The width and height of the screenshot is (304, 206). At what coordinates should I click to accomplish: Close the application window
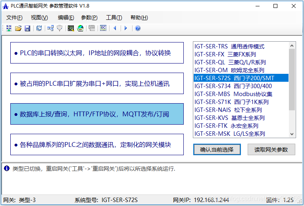[294, 6]
